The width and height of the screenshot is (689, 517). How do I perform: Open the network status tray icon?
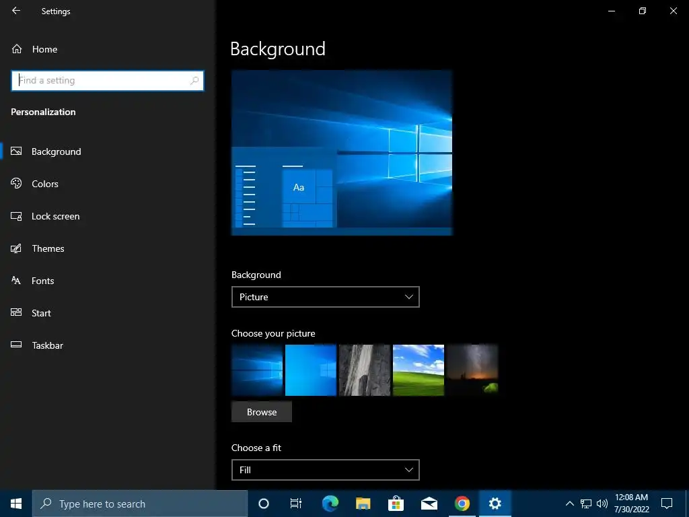pos(586,504)
